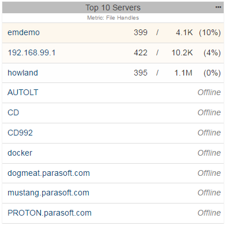
Task: Open the emdemo server link
Action: (x=24, y=32)
